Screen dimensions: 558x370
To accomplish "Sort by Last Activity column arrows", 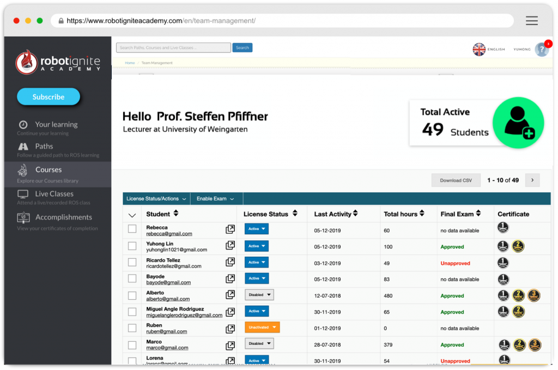I will click(x=355, y=214).
